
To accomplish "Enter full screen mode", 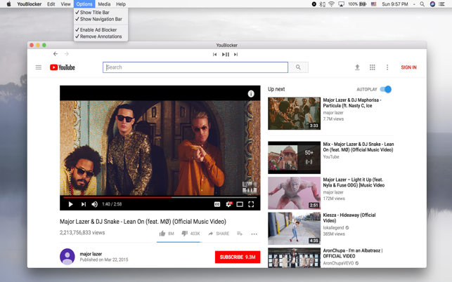I will (x=251, y=204).
